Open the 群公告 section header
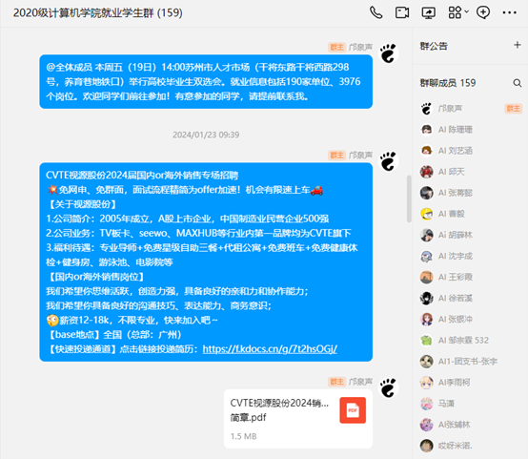The width and height of the screenshot is (528, 459). [434, 46]
